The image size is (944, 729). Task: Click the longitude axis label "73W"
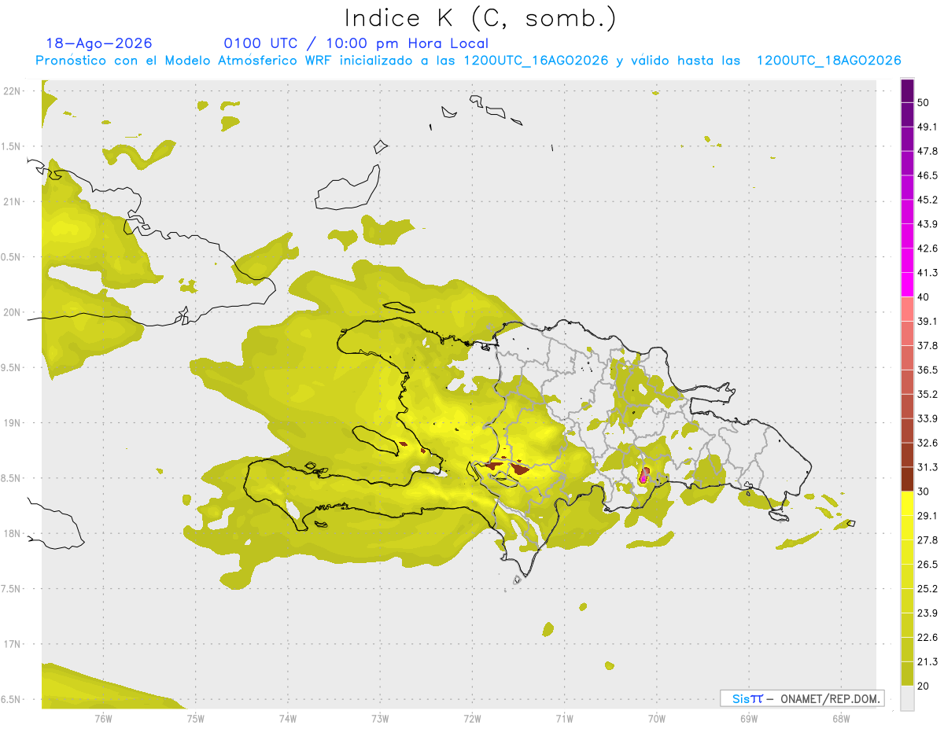pos(380,718)
